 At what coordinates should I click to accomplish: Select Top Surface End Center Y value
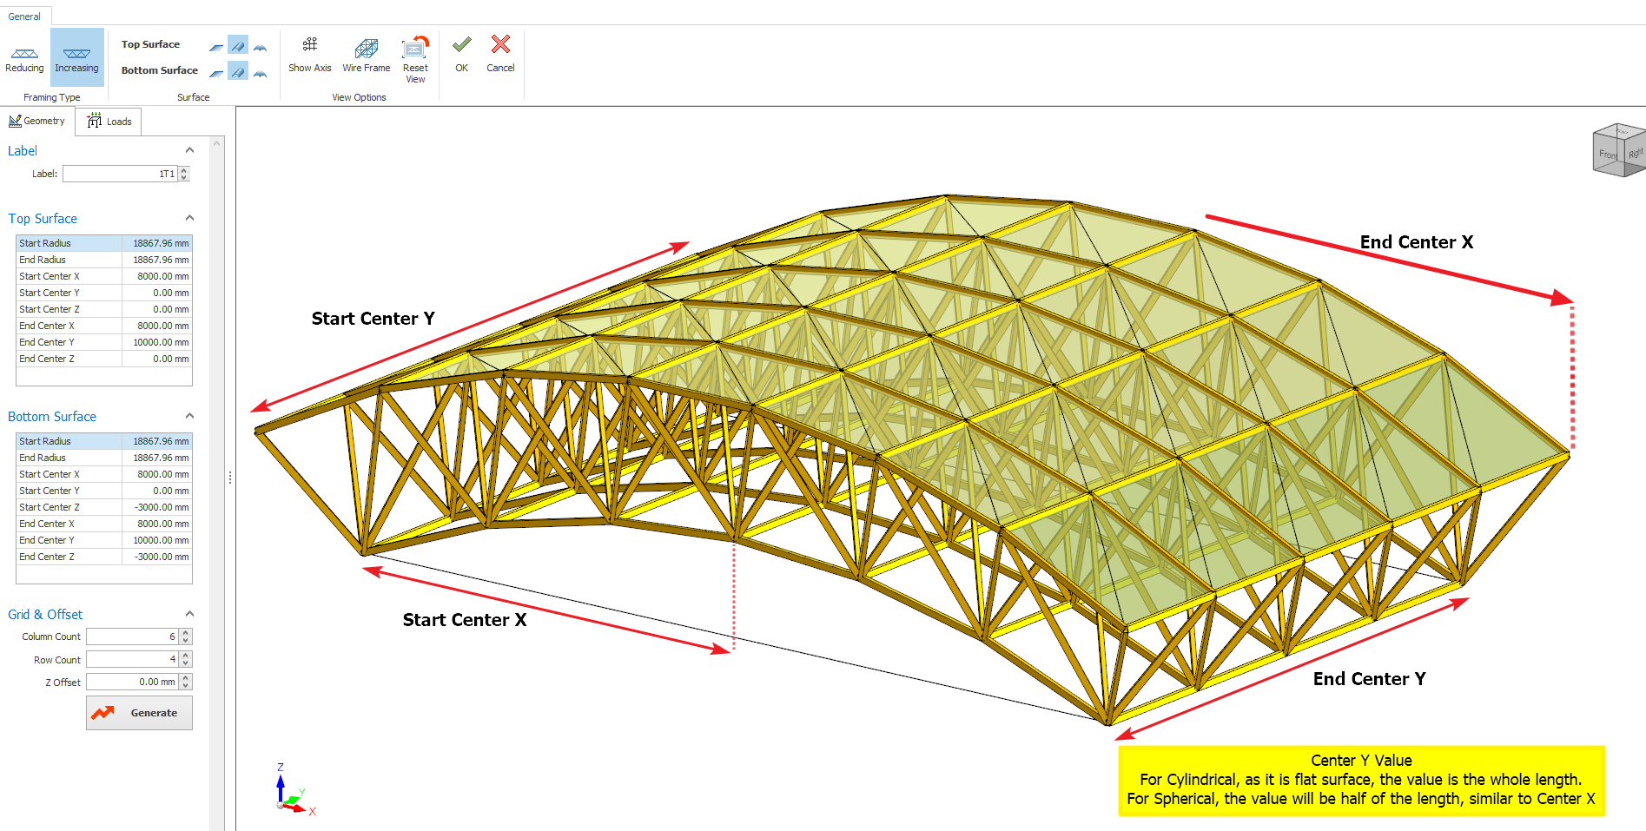tap(155, 342)
